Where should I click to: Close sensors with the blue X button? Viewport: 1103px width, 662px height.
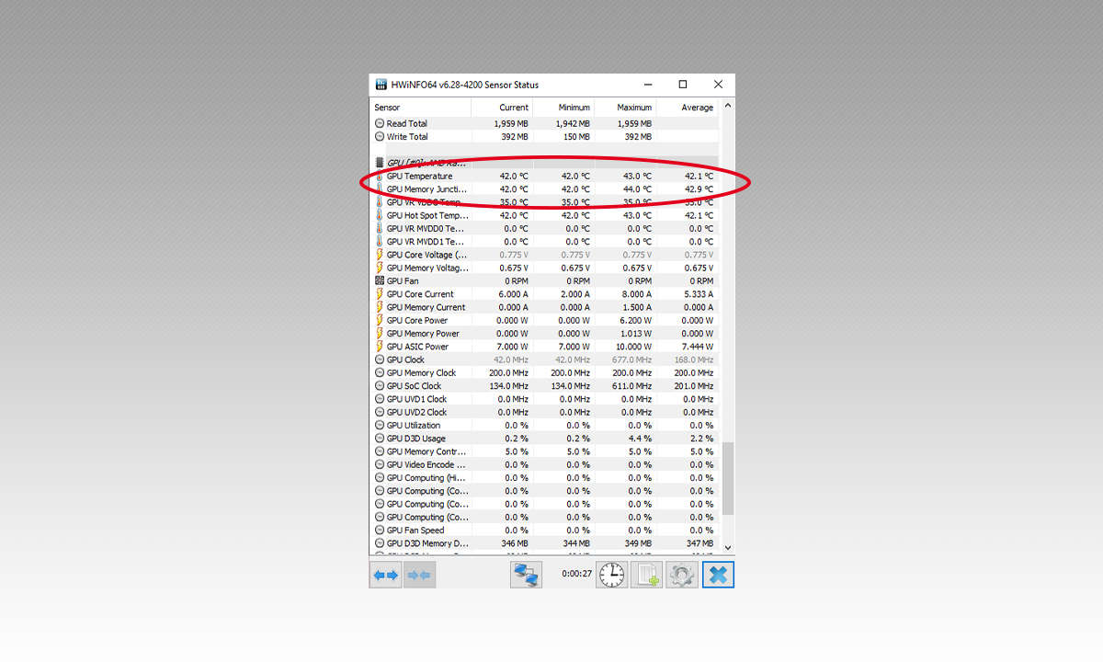(x=718, y=575)
